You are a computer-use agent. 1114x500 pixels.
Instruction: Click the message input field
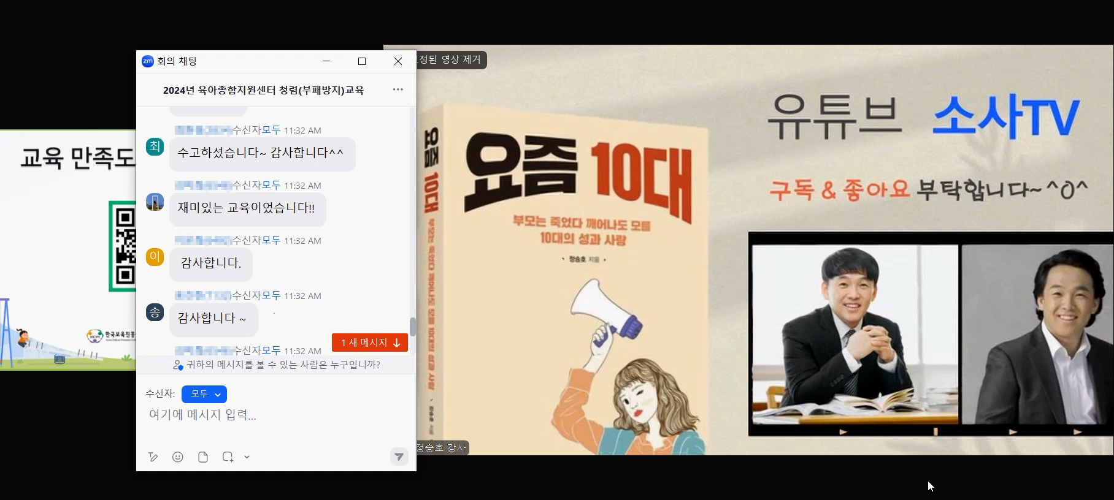pyautogui.click(x=276, y=415)
